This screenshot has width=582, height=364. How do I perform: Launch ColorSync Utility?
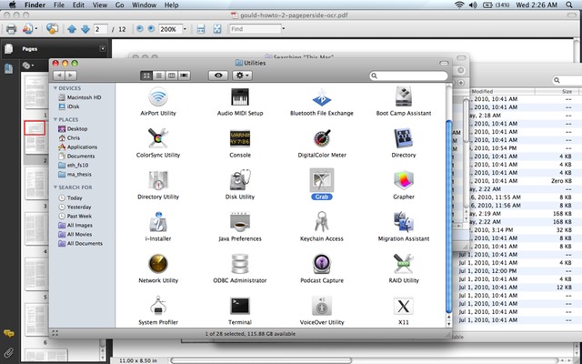pyautogui.click(x=158, y=138)
